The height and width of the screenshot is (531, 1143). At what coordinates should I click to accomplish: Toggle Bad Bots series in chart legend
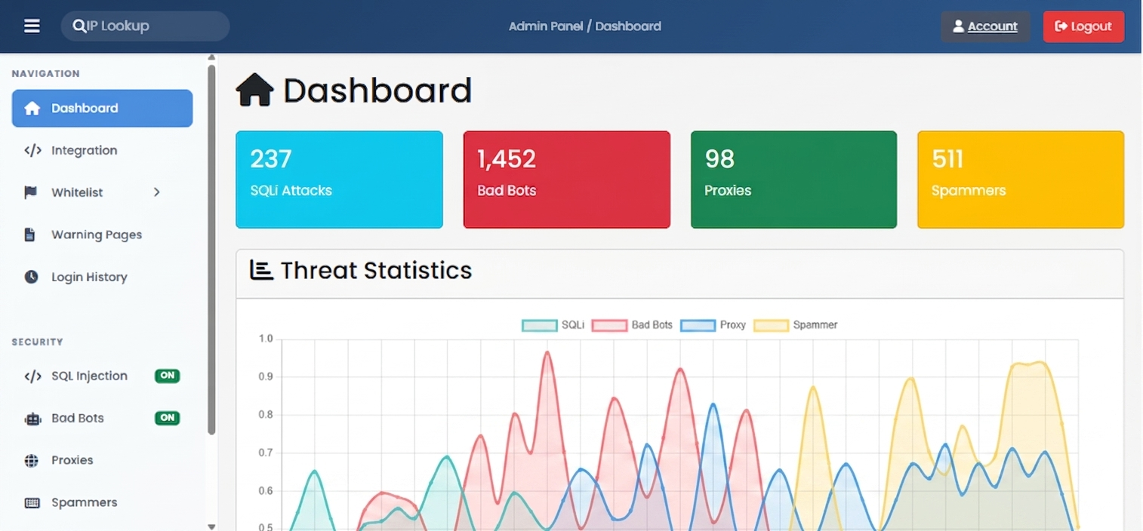point(632,325)
